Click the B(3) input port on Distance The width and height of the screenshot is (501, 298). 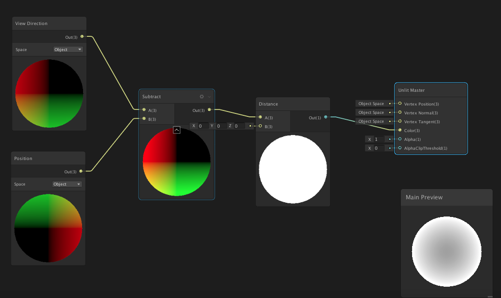click(260, 126)
